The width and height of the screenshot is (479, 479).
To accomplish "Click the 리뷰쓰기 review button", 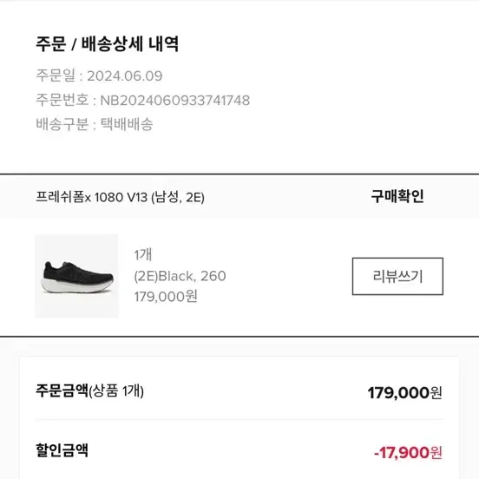I will [x=397, y=276].
